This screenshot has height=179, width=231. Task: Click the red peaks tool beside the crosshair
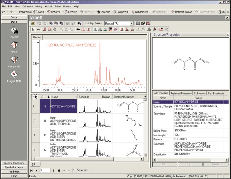coord(45,30)
